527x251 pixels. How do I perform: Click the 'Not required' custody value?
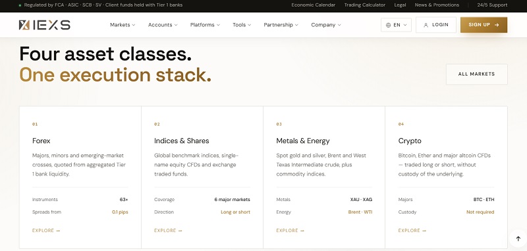coord(480,212)
